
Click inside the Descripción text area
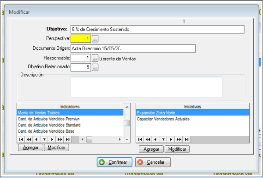(x=146, y=87)
